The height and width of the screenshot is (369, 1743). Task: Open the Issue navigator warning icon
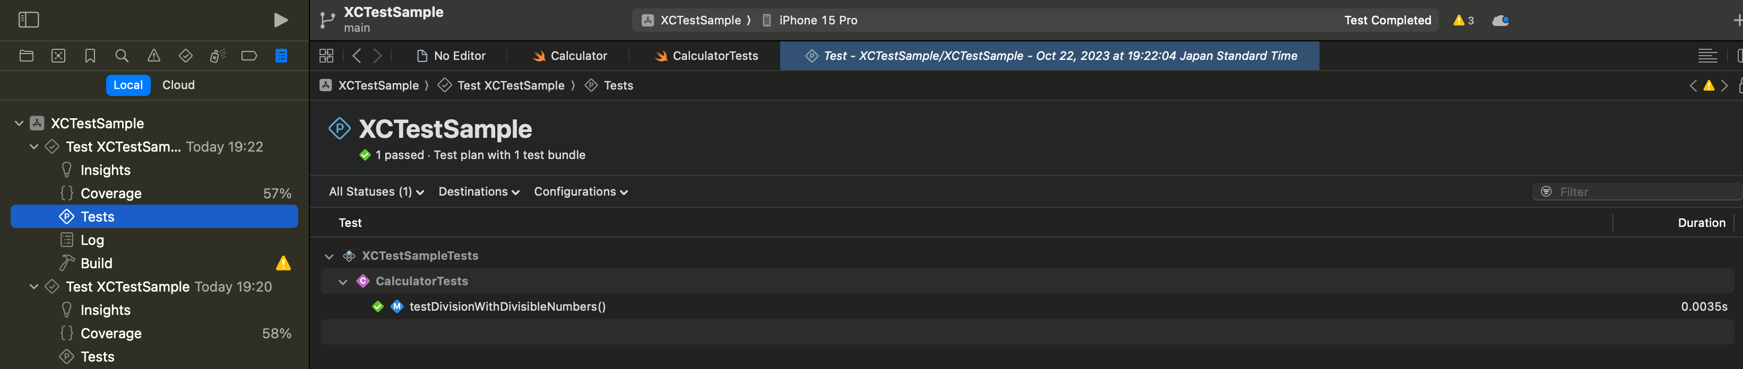click(x=153, y=56)
